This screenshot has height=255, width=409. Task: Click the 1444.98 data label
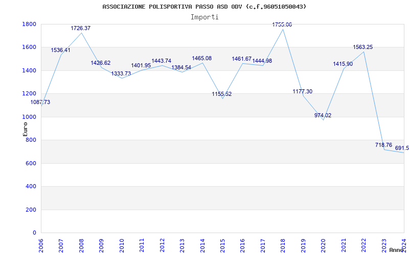tap(262, 61)
